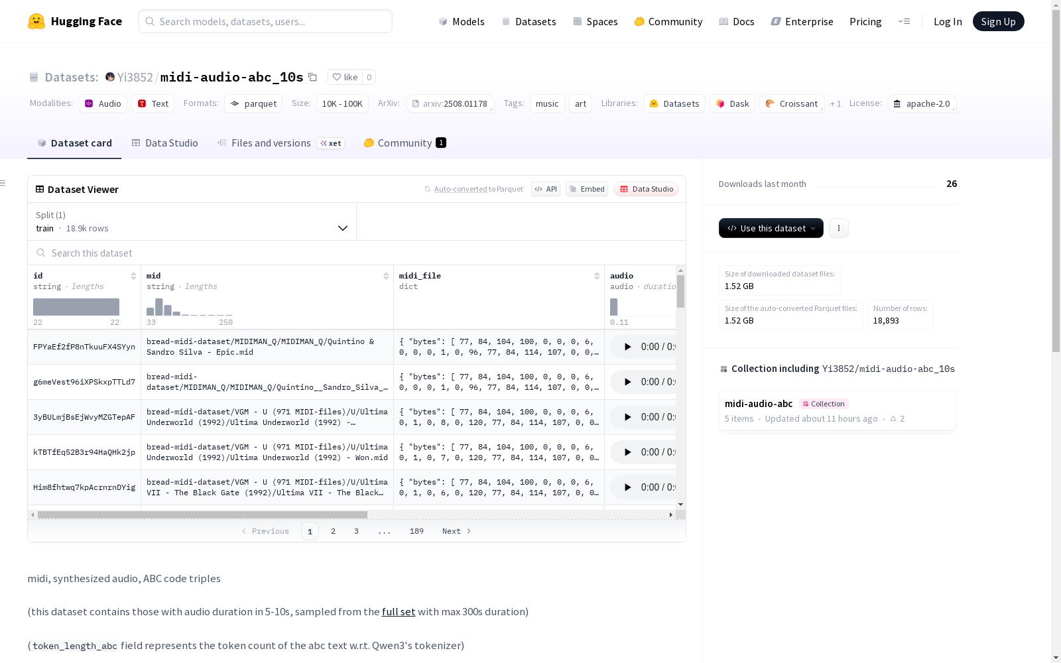Open the Split train dropdown
The width and height of the screenshot is (1061, 663).
coord(192,221)
